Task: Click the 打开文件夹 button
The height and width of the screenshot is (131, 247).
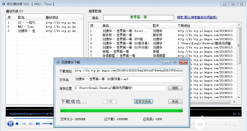Action: click(x=143, y=101)
